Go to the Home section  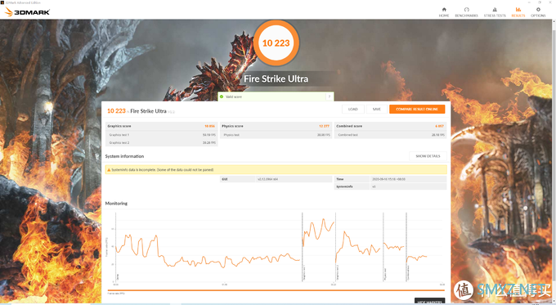444,12
